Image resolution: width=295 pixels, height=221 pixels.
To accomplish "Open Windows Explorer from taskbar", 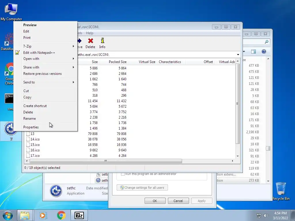I will point(25,215).
